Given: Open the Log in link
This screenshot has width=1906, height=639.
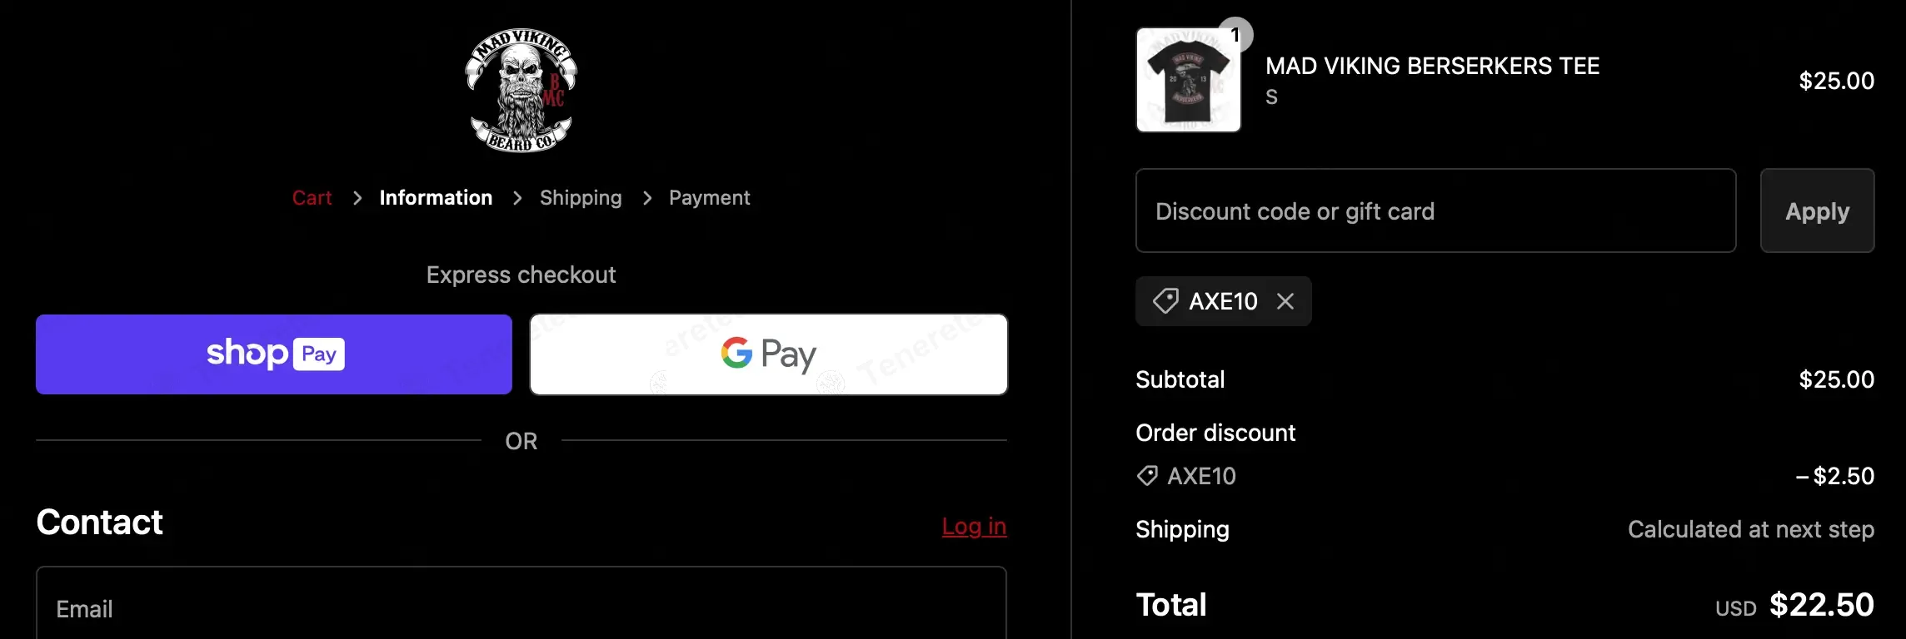Looking at the screenshot, I should click(974, 526).
